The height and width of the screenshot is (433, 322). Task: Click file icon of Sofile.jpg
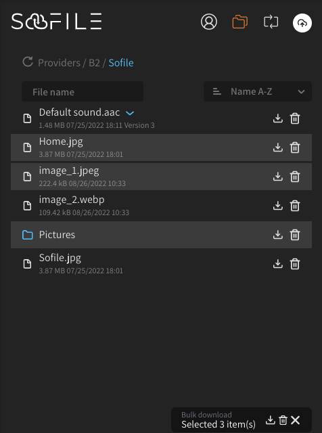(x=27, y=264)
